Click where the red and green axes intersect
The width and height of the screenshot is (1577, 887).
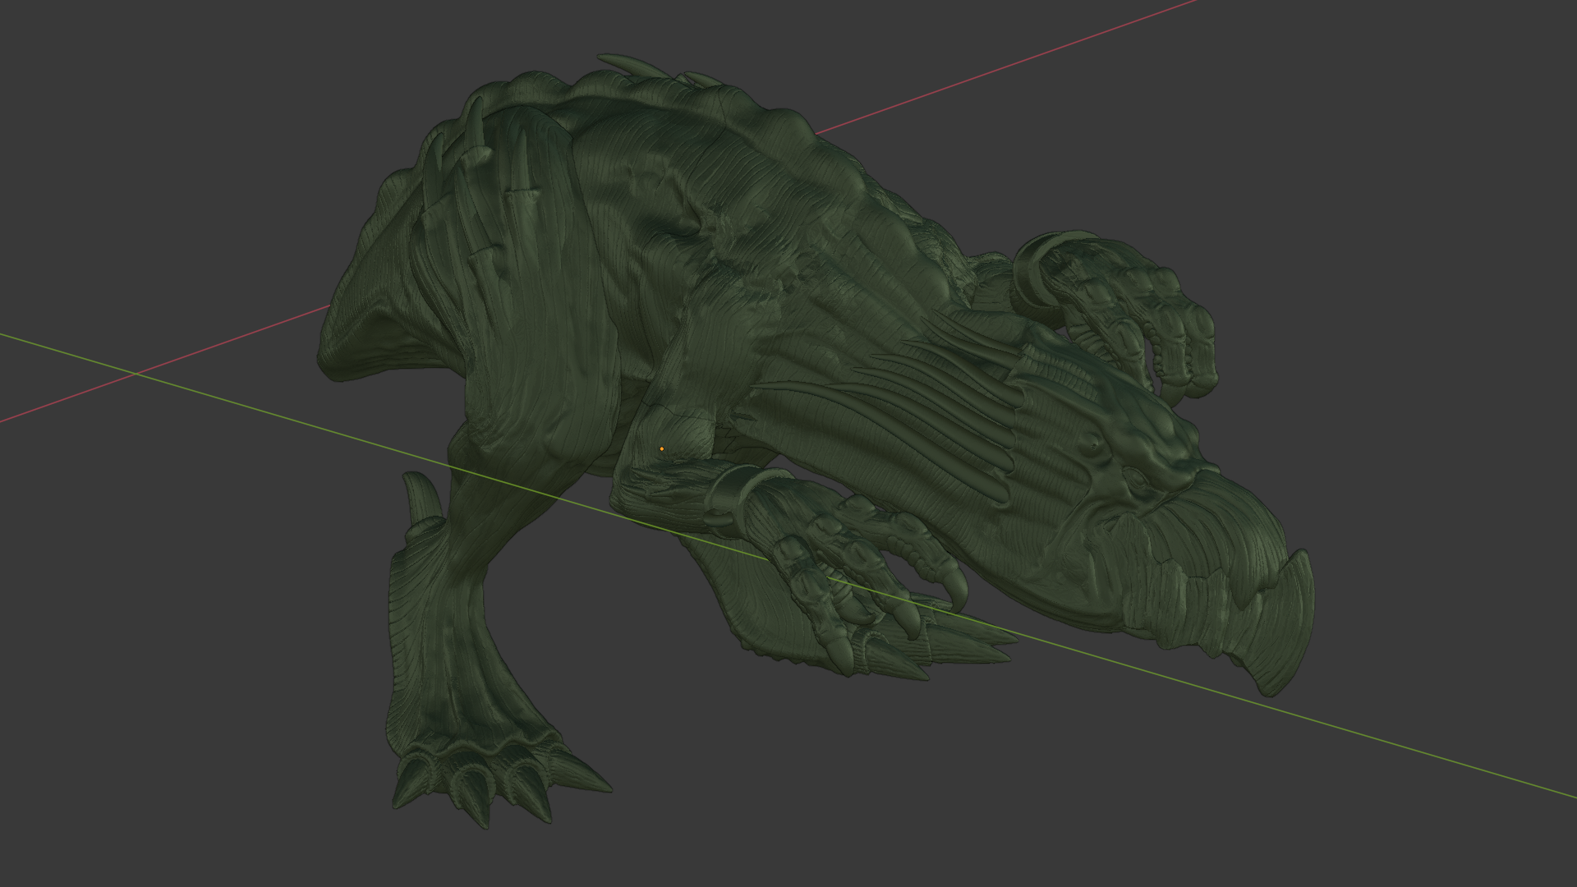pyautogui.click(x=136, y=374)
